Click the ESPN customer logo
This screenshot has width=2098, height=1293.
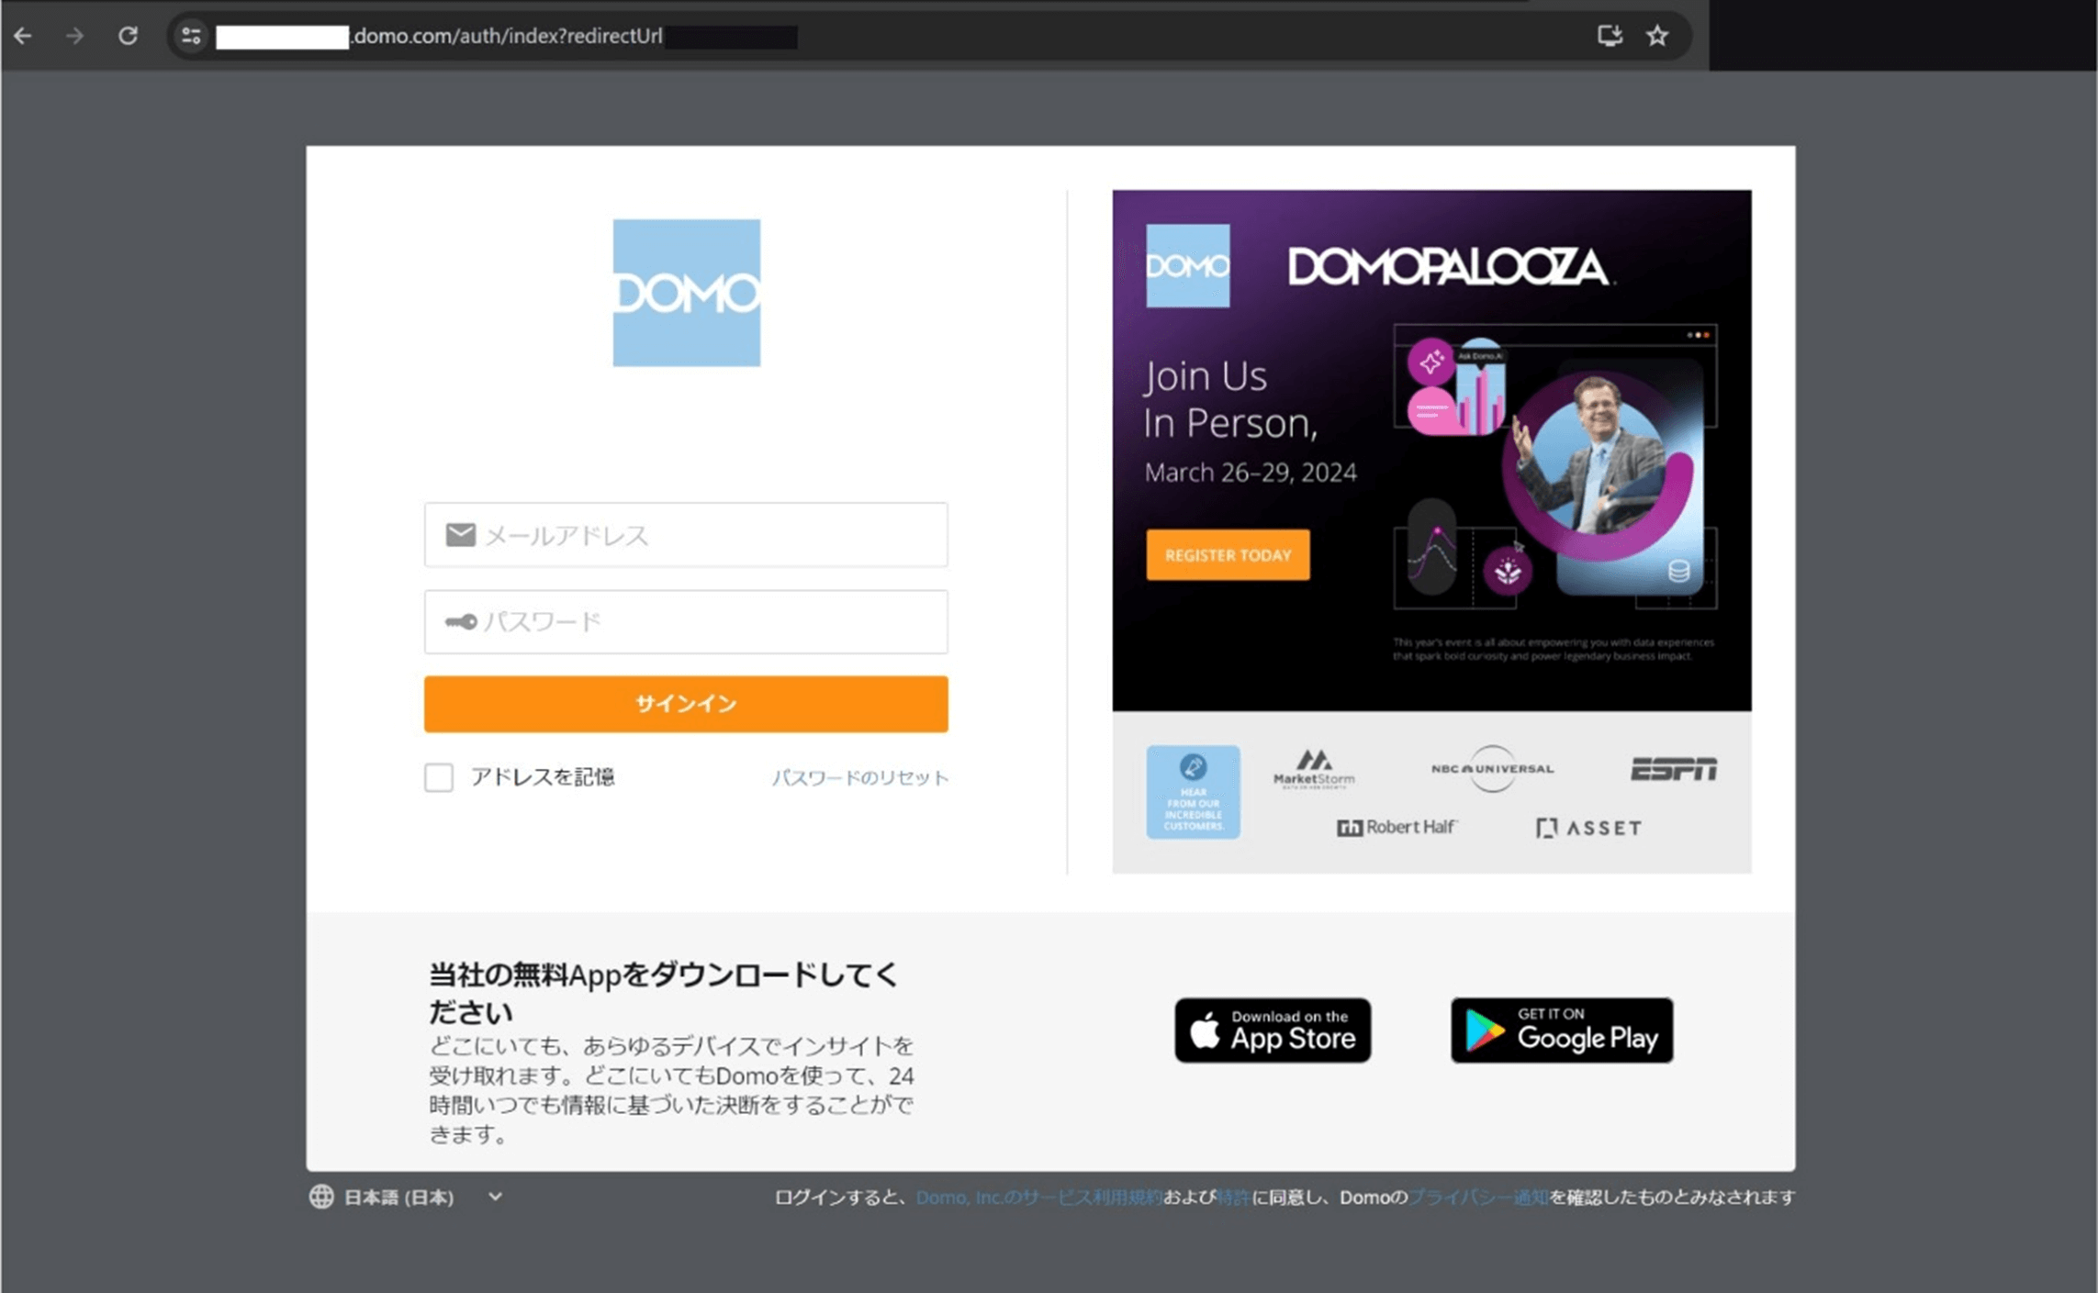[1674, 769]
